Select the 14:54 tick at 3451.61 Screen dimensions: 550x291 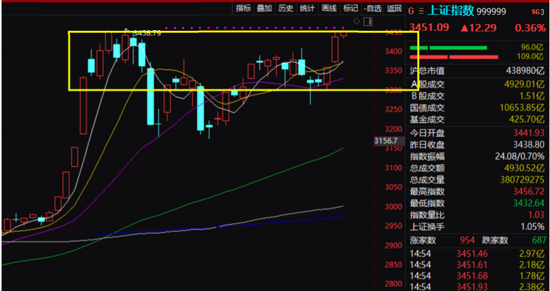coord(477,265)
